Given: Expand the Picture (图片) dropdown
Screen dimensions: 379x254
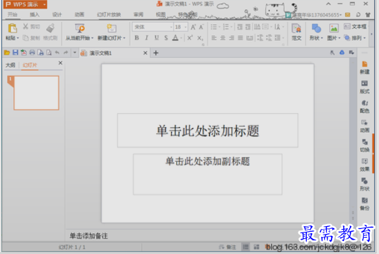Looking at the screenshot, I should [339, 38].
